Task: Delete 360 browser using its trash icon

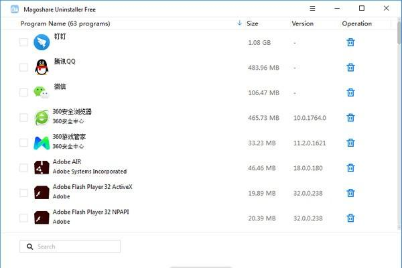Action: tap(350, 118)
